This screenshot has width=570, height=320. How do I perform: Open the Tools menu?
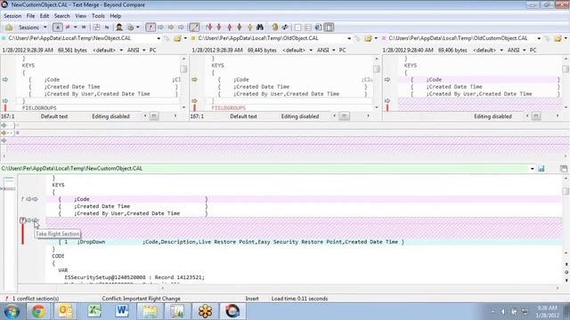coord(98,16)
